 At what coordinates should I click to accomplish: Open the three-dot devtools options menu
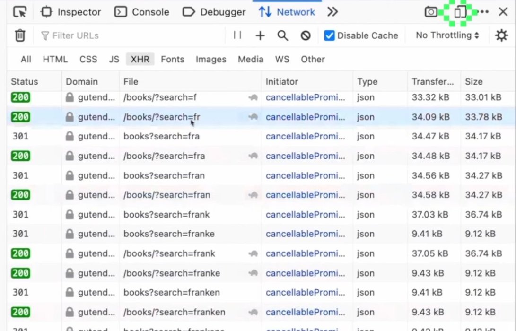(x=483, y=12)
